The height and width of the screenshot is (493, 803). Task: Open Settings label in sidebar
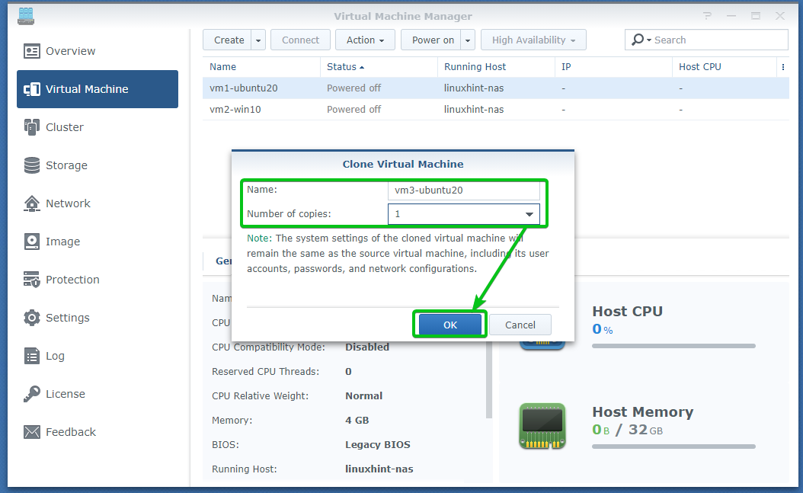click(68, 318)
